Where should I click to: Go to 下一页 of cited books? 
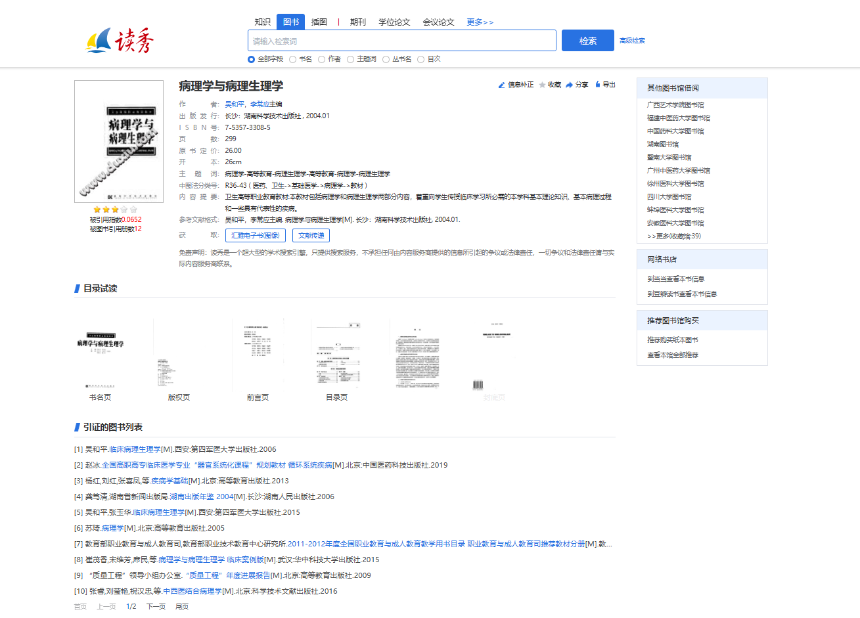tap(156, 606)
